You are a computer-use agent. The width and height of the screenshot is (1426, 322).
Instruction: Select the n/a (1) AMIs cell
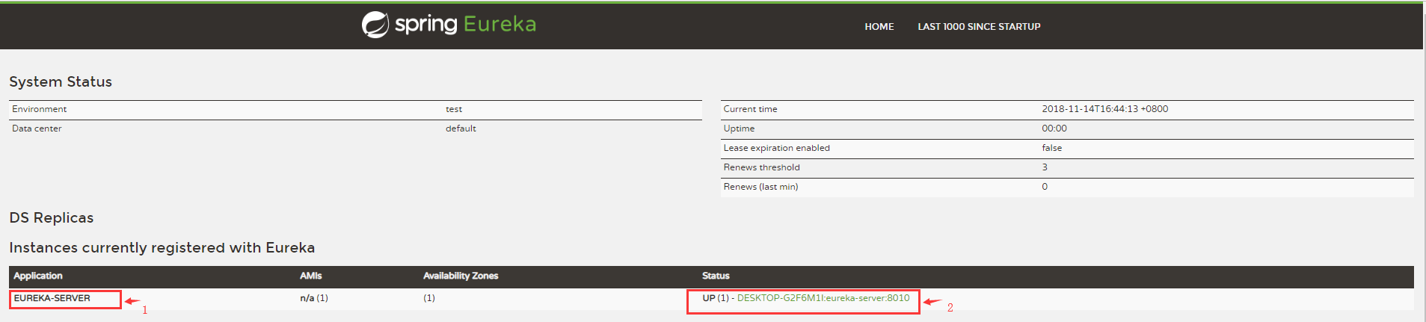(x=314, y=298)
